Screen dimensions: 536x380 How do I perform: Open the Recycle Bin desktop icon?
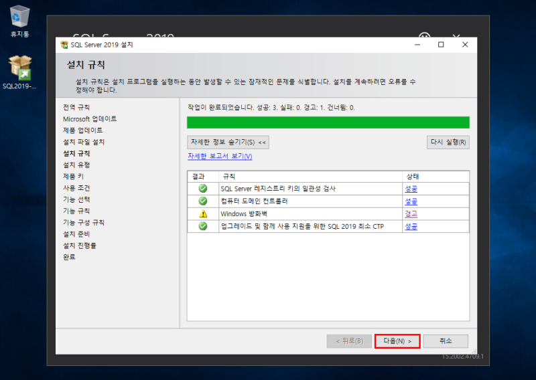click(x=20, y=21)
